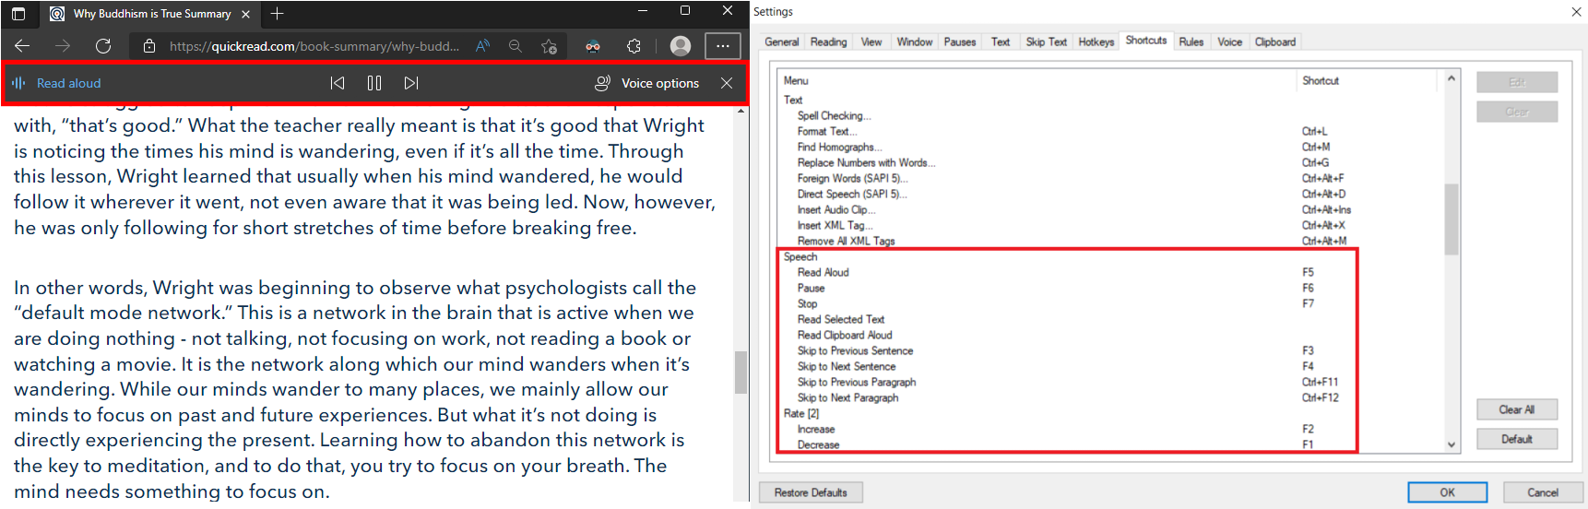Screen dimensions: 1588x509
Task: Add this page to favorites
Action: 550,46
